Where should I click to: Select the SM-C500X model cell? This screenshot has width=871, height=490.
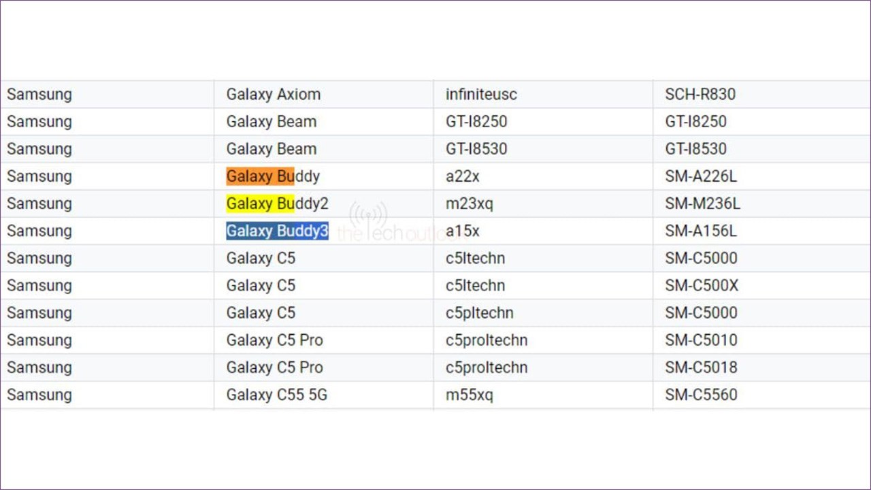tap(702, 286)
